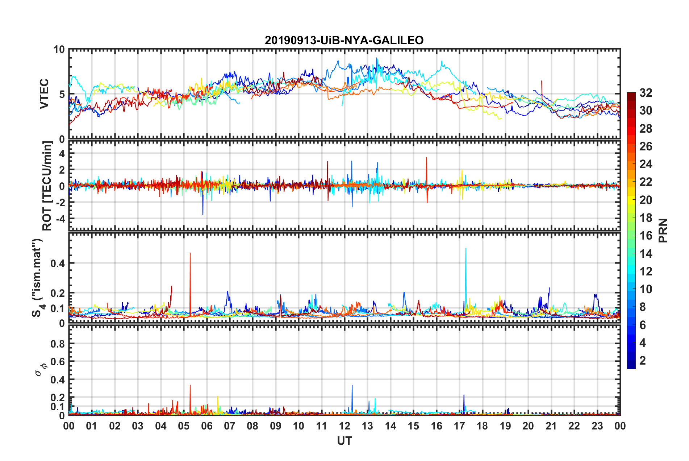Click UT axis tick label 19
The width and height of the screenshot is (689, 461).
point(505,426)
